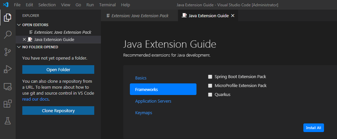Click the file icon on Extension: Java Extension Pack tab
Screen dimensions: 337x139
pos(108,16)
